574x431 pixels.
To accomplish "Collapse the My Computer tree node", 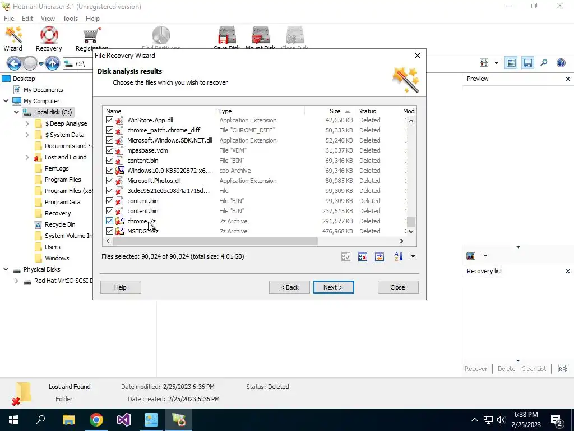I will coord(6,101).
